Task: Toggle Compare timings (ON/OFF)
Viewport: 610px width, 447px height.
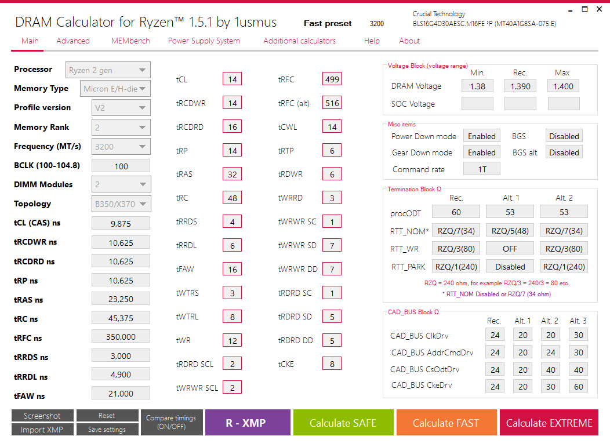Action: pos(172,423)
